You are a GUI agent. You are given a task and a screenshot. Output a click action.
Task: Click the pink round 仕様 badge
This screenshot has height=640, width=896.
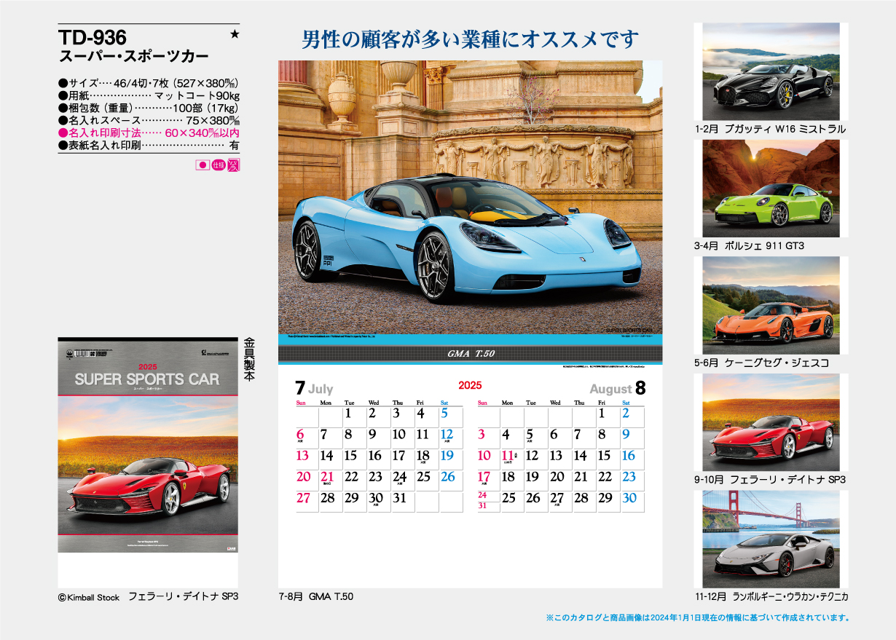218,165
